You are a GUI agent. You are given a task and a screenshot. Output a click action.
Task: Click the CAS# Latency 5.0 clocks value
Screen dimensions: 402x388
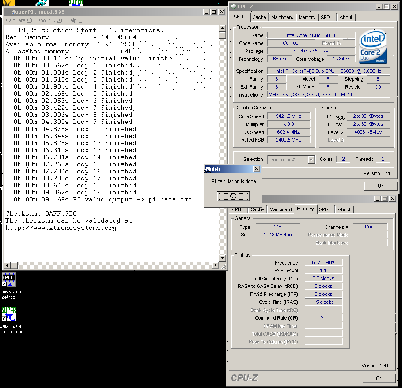[x=323, y=279]
